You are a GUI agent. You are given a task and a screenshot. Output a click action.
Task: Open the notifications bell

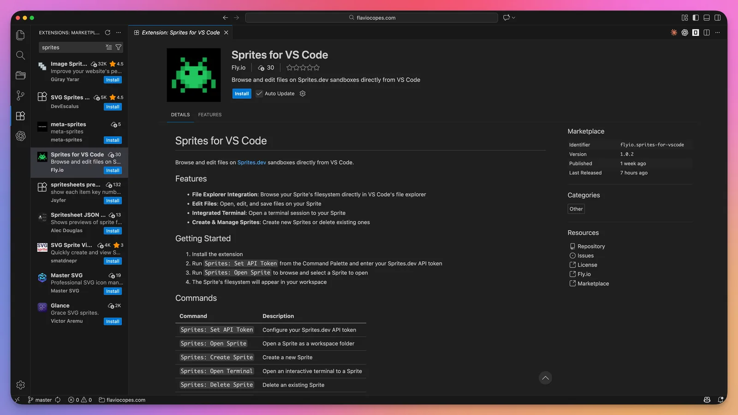click(720, 400)
